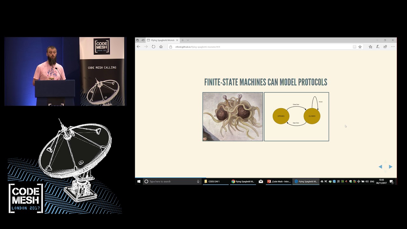Click the ENG language indicator
407x229 pixels.
point(372,181)
